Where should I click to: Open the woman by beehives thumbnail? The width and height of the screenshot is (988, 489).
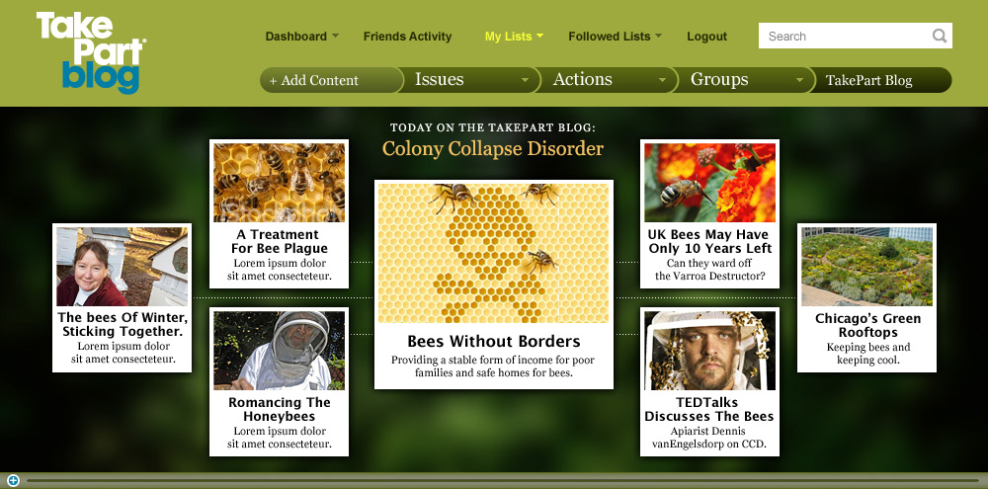pos(123,267)
